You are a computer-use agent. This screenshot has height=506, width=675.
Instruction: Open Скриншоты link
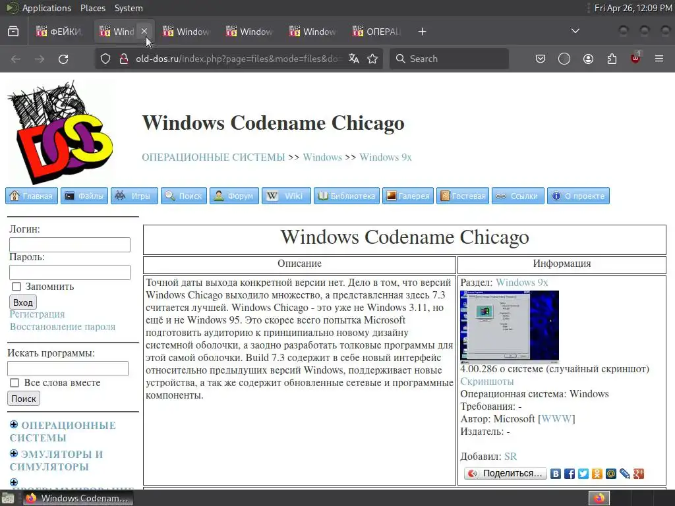pyautogui.click(x=487, y=381)
